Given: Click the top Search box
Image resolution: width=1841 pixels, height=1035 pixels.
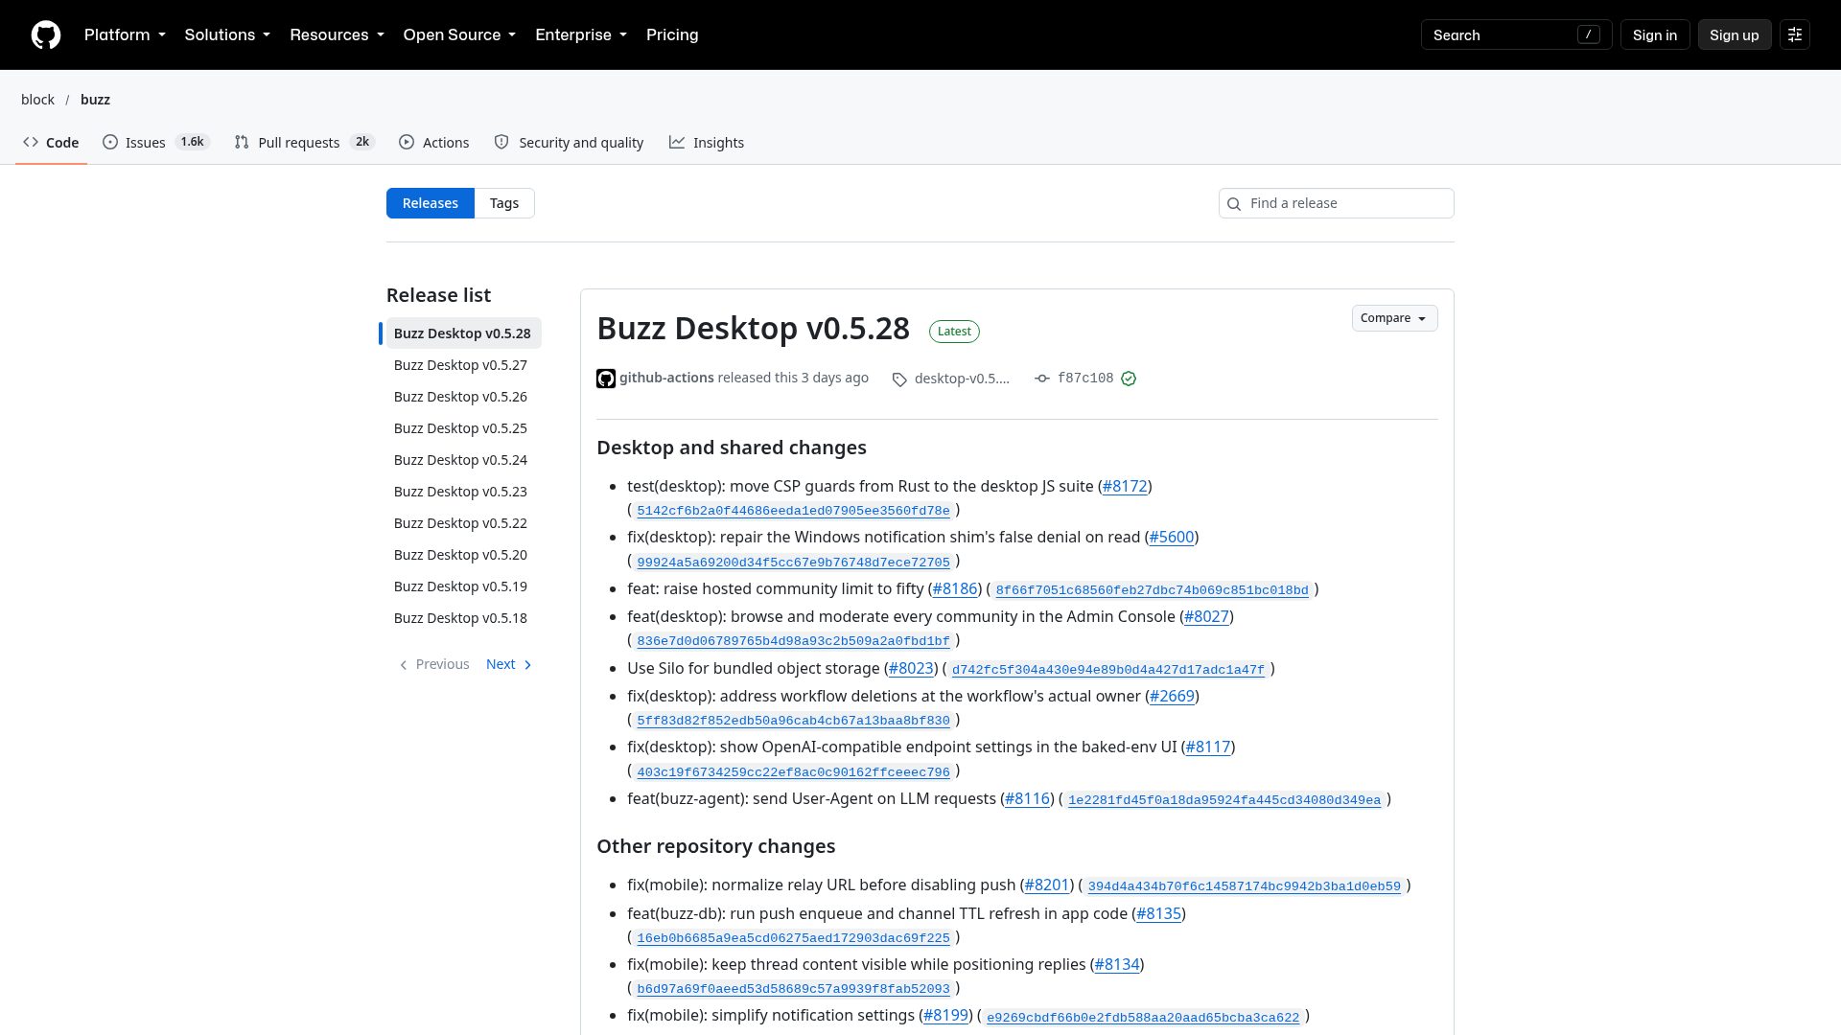Looking at the screenshot, I should tap(1516, 35).
